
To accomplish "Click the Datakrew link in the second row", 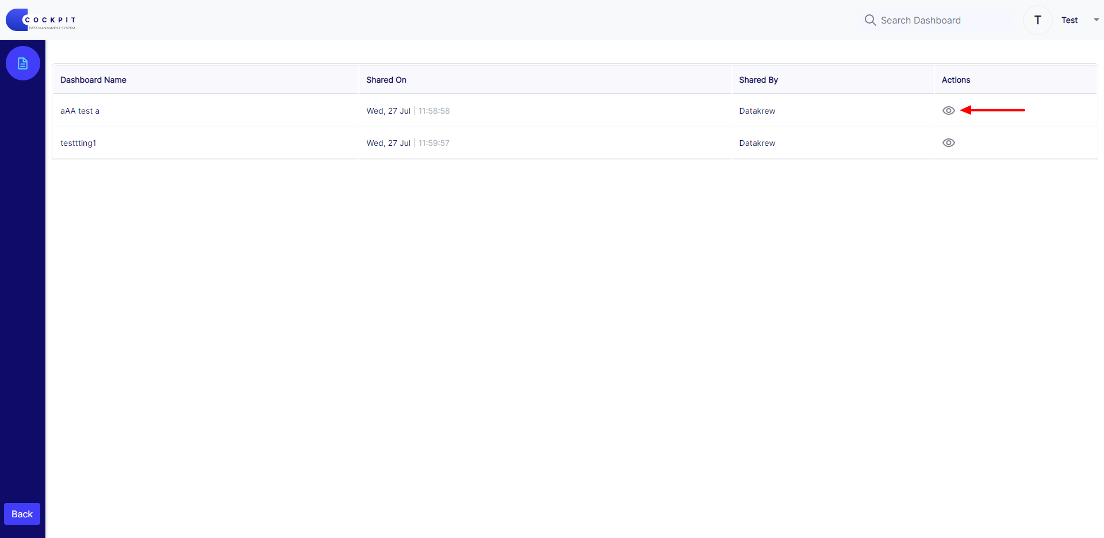I will click(757, 142).
